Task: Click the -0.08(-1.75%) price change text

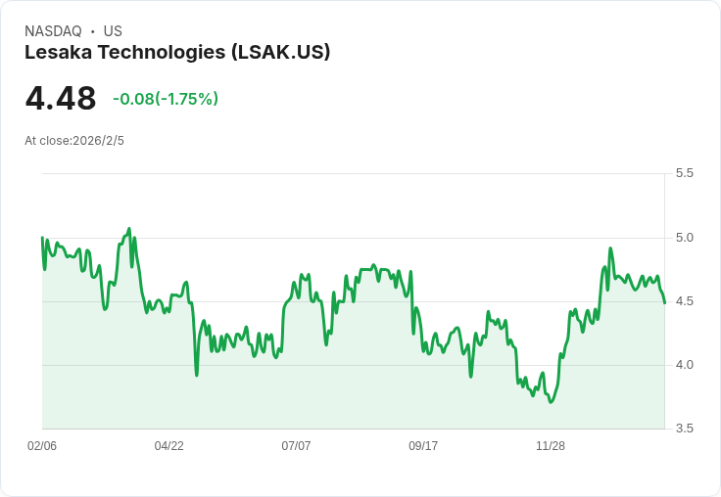Action: pyautogui.click(x=166, y=99)
